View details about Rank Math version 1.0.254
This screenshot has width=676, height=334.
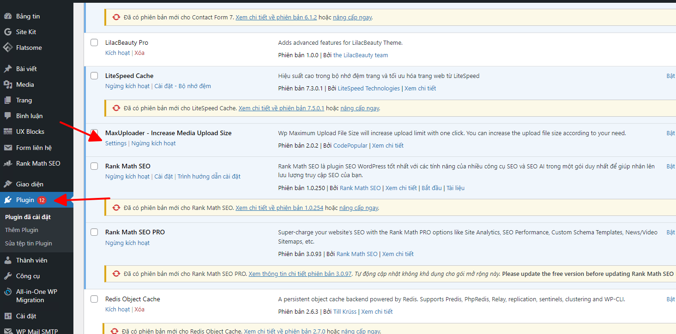[x=279, y=208]
